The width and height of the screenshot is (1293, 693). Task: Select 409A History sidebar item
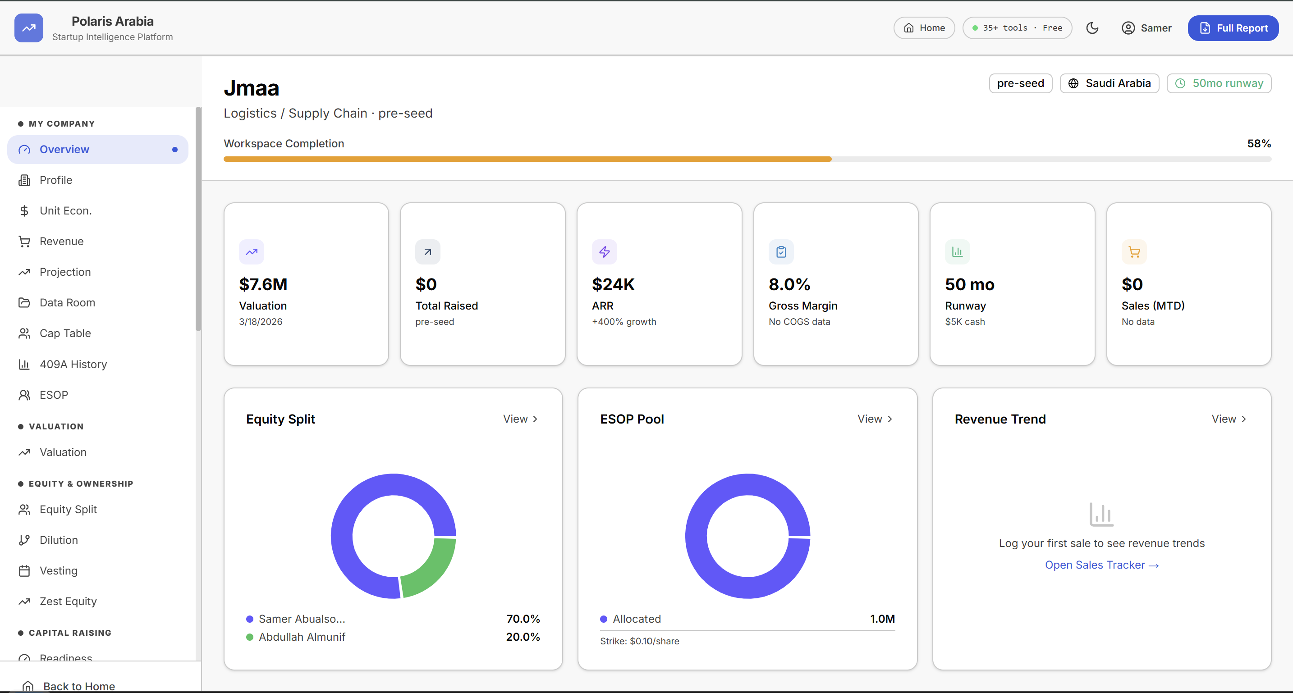click(73, 365)
